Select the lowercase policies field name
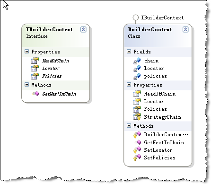 click(155, 76)
